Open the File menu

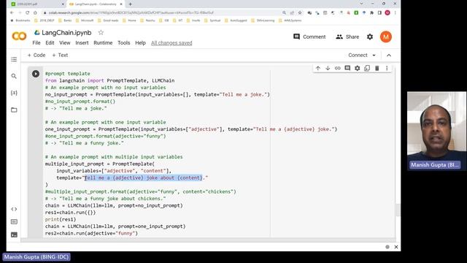[36, 43]
